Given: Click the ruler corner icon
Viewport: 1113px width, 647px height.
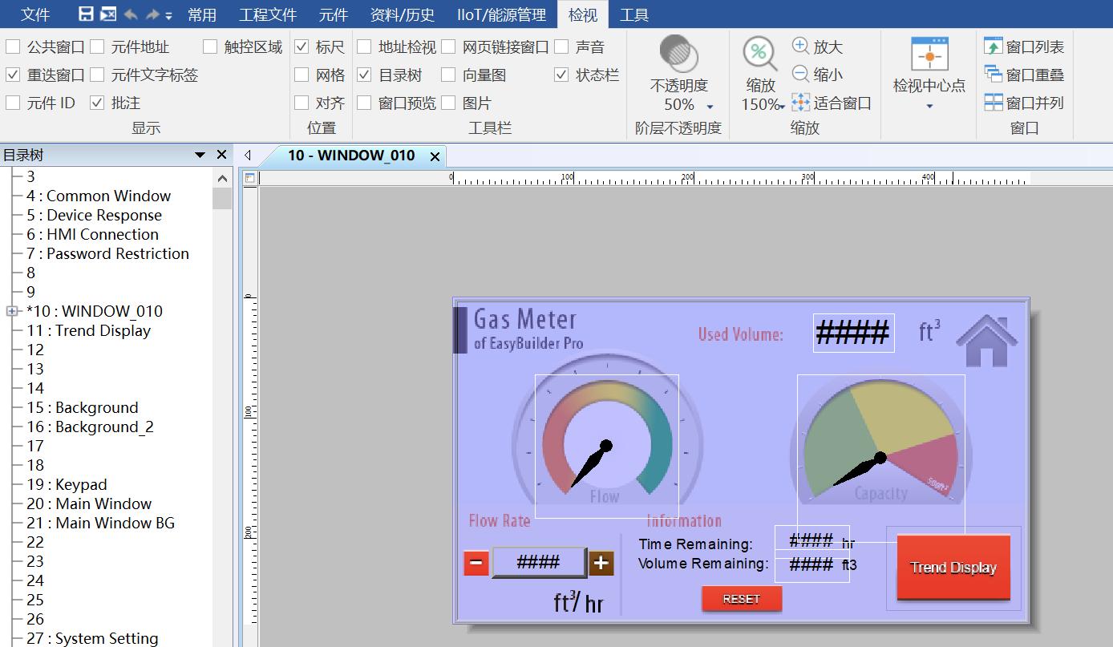Looking at the screenshot, I should click(250, 178).
